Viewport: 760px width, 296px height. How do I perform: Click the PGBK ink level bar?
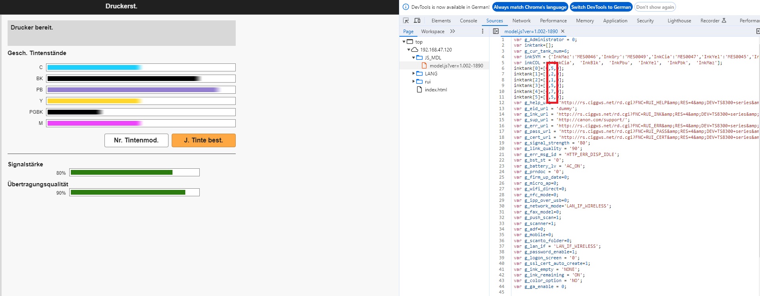coord(140,112)
